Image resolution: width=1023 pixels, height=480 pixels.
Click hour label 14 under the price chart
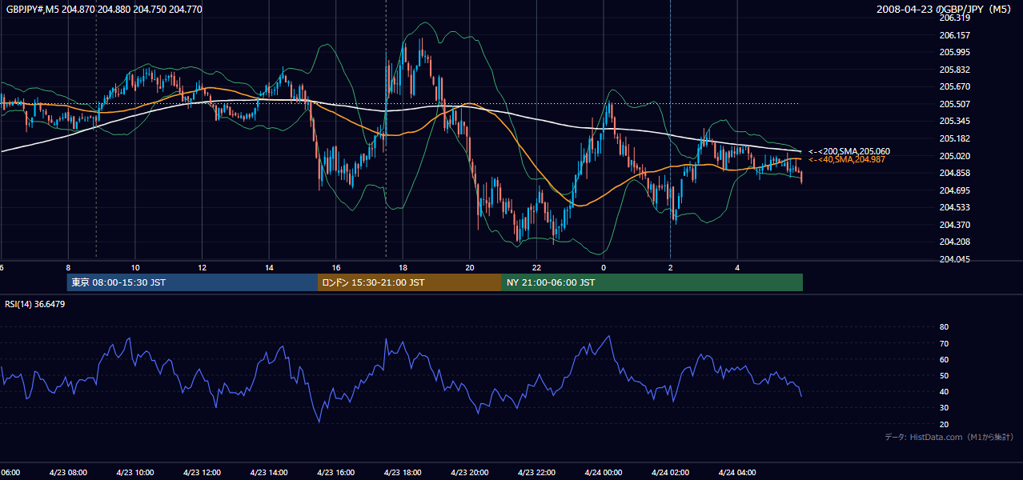269,268
